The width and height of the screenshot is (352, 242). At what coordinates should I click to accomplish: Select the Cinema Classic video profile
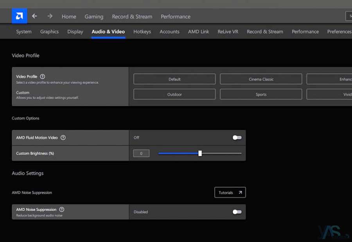point(261,79)
